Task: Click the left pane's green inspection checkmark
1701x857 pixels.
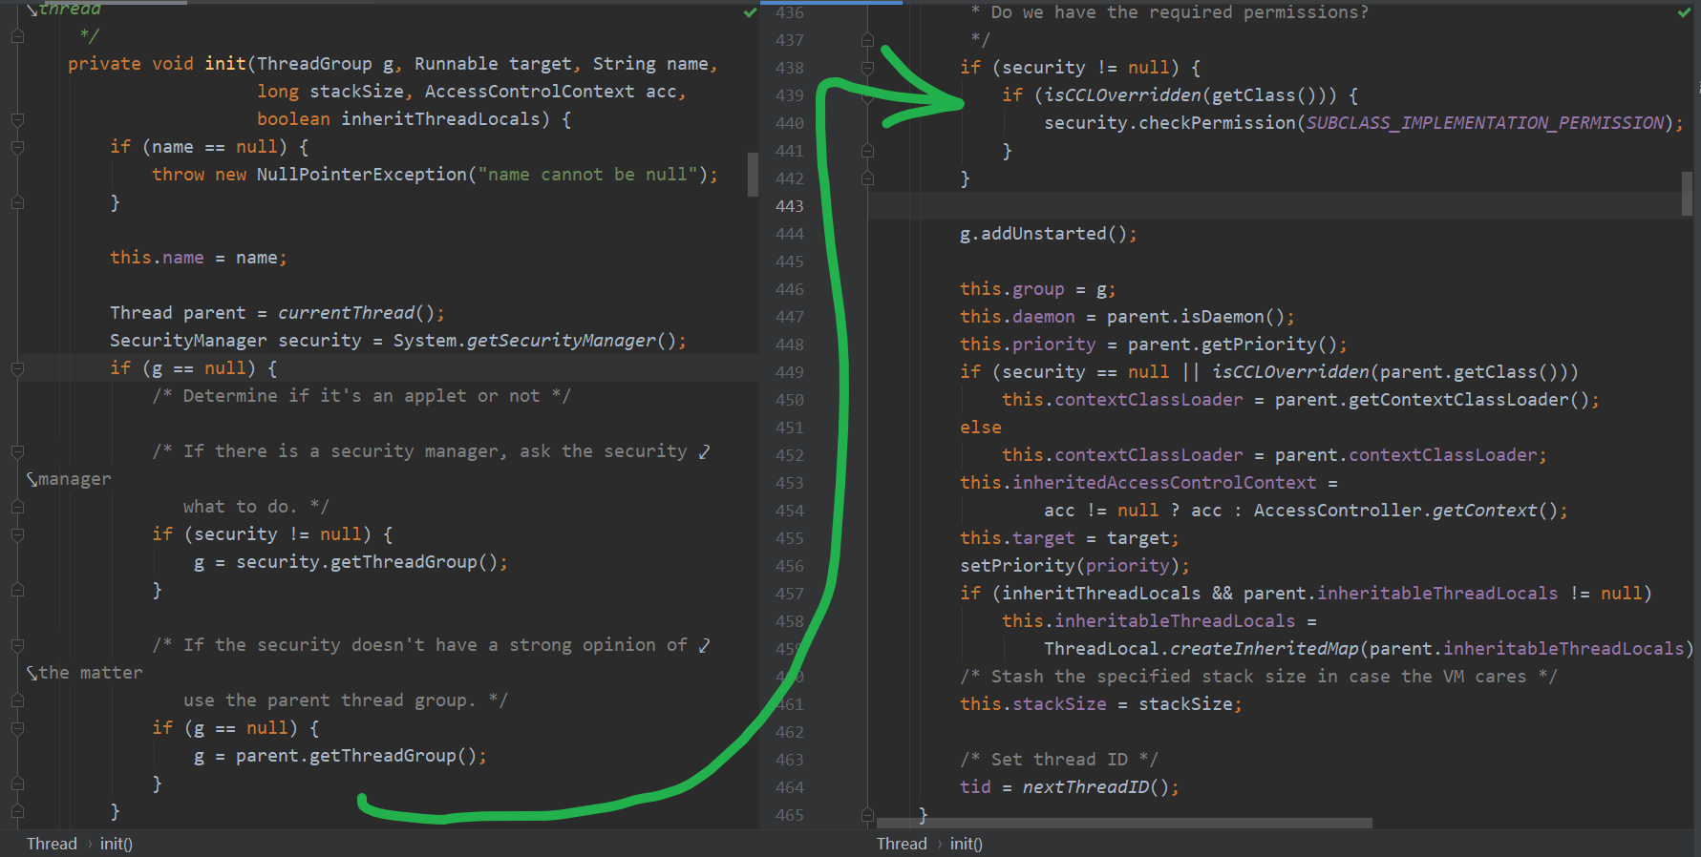Action: pos(750,12)
